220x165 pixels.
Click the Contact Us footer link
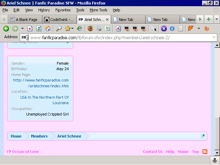(x=153, y=152)
